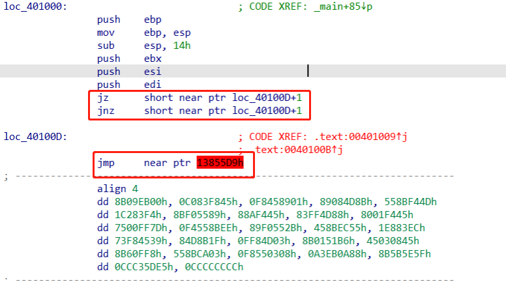Click the loc_40100D+1 operand of jnz
The width and height of the screenshot is (506, 282).
click(x=267, y=111)
